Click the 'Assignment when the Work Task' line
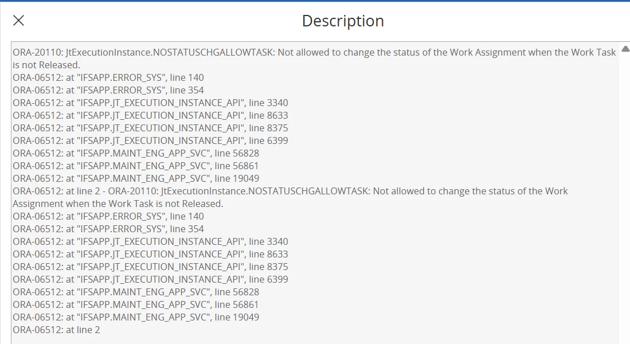Image resolution: width=630 pixels, height=344 pixels. point(118,204)
